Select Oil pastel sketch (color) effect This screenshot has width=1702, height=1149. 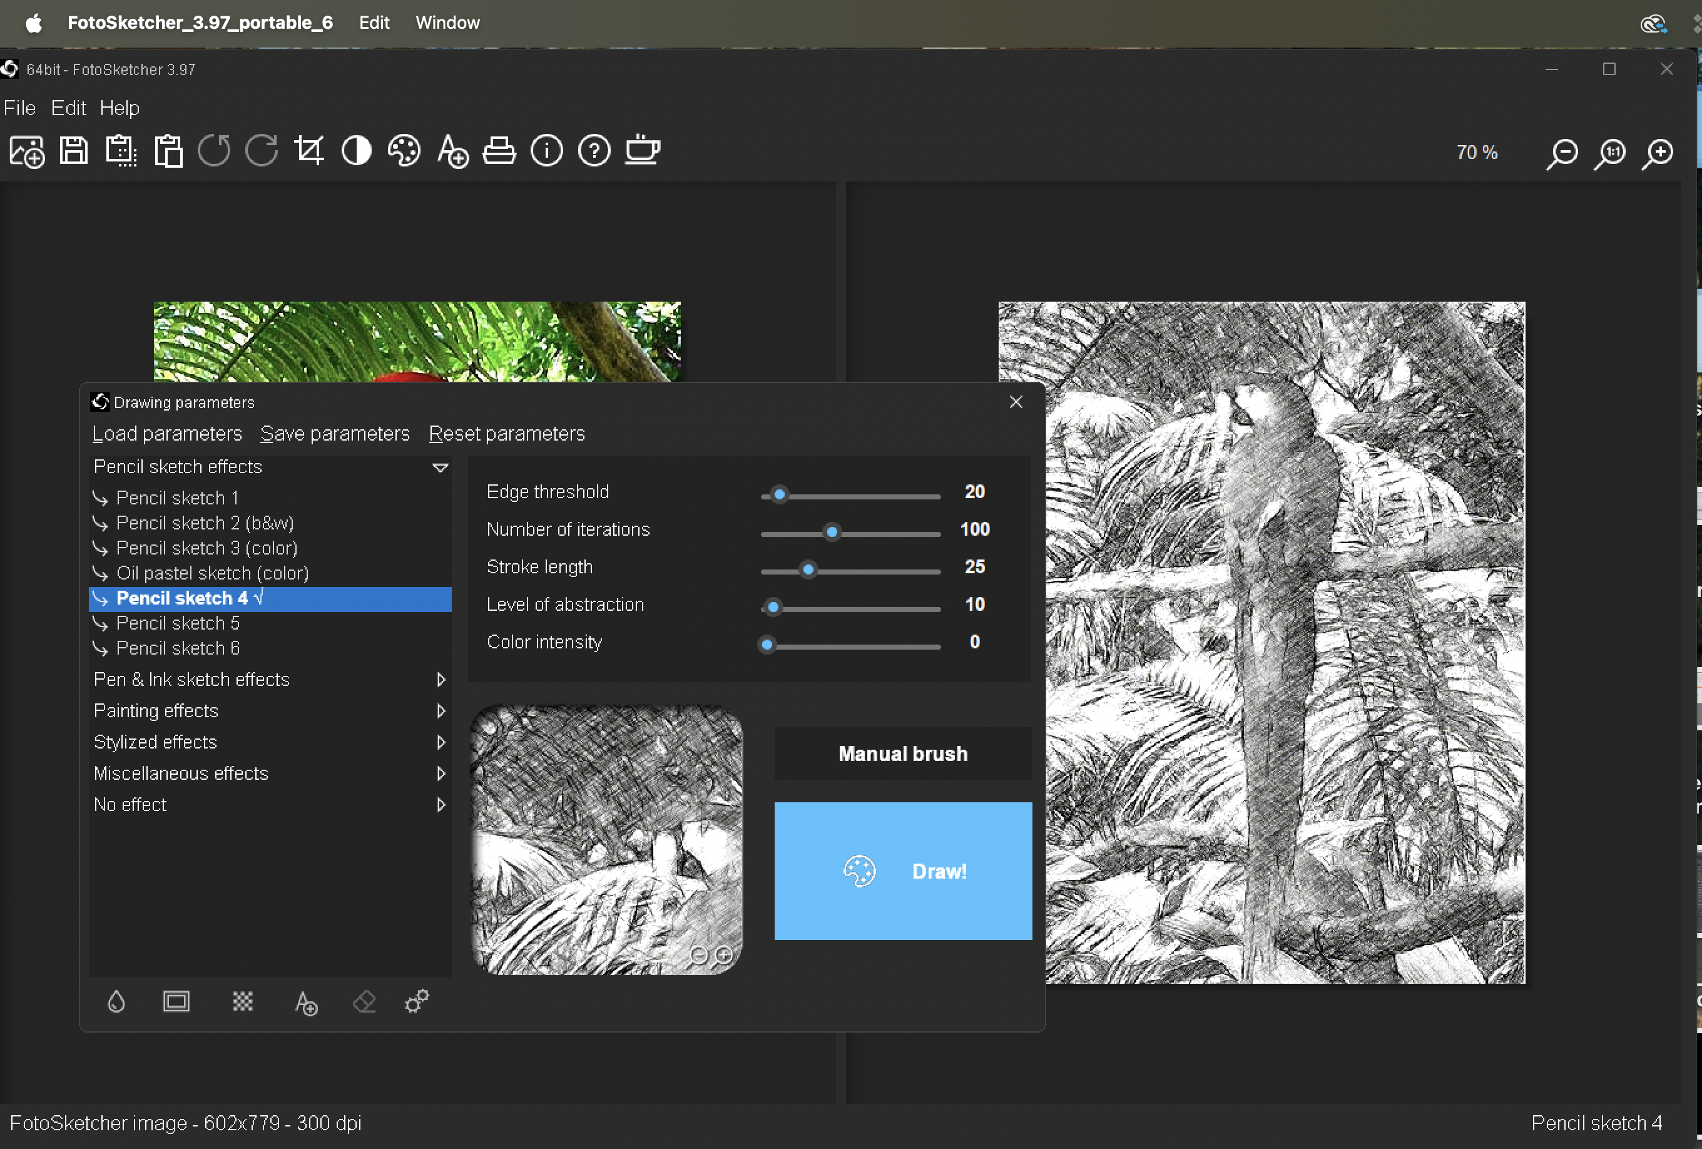point(270,573)
